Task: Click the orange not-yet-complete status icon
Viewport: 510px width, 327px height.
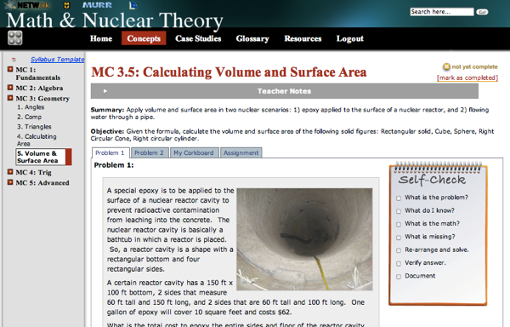Action: (446, 66)
